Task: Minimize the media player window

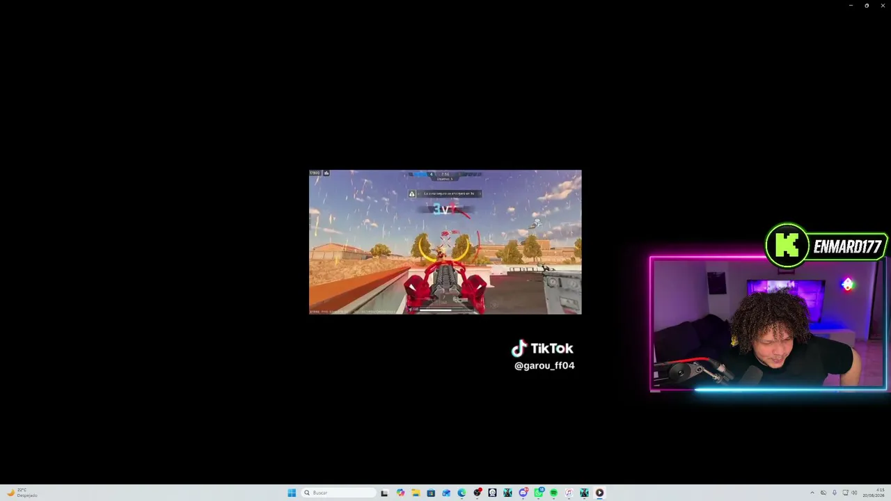Action: [x=851, y=6]
